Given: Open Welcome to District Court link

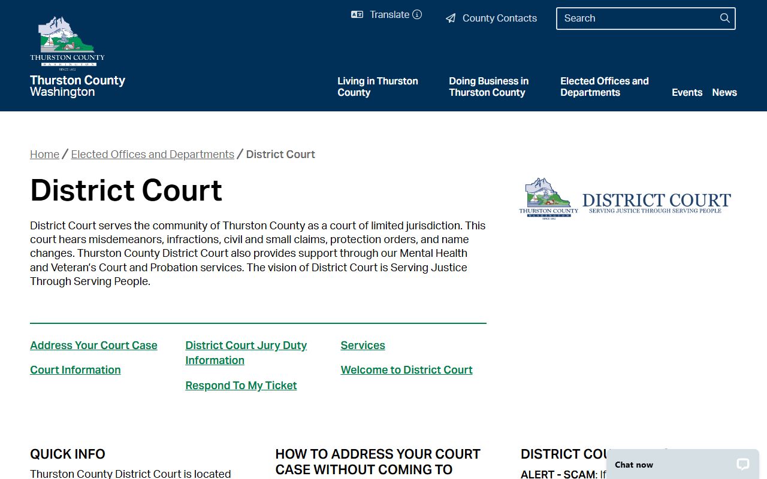Looking at the screenshot, I should (406, 370).
